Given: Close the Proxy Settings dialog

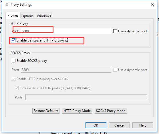Looking at the screenshot, I should 152,4.
